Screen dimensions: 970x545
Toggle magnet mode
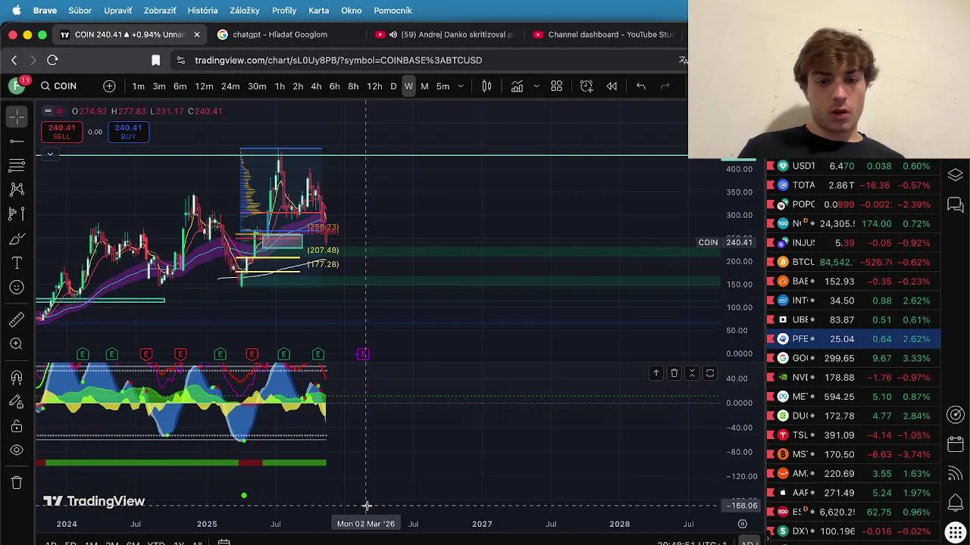tap(17, 377)
